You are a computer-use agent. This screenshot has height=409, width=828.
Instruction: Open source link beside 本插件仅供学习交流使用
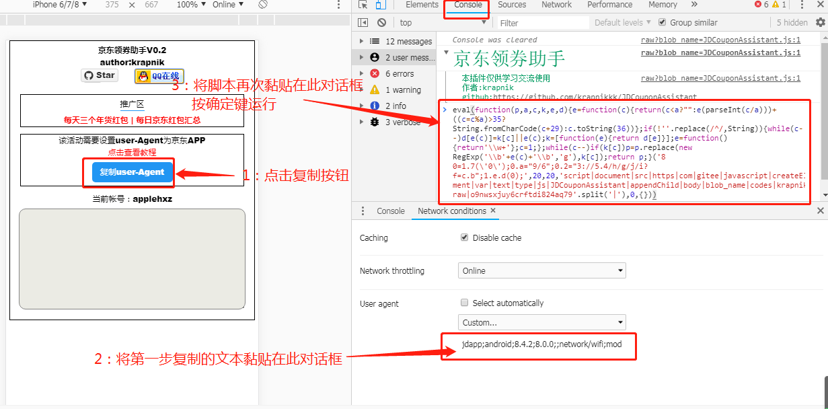click(720, 78)
